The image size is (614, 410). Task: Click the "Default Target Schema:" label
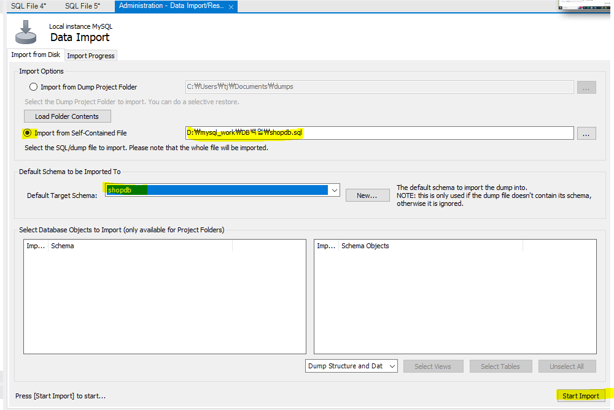tap(62, 196)
